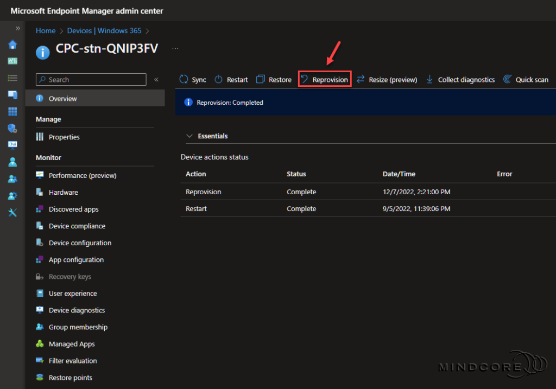
Task: Open Groups via the two-people icon
Action: pyautogui.click(x=12, y=178)
